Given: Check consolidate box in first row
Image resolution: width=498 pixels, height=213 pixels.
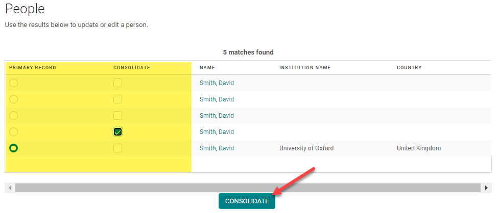Looking at the screenshot, I should pyautogui.click(x=118, y=83).
